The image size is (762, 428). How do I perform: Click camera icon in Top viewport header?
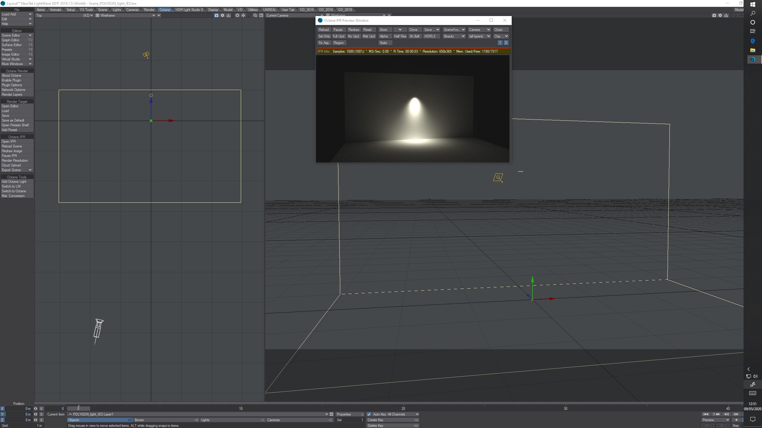[216, 15]
